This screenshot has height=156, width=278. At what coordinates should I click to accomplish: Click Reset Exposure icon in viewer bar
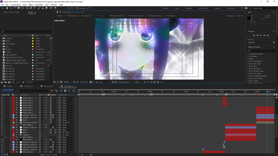click(x=158, y=82)
